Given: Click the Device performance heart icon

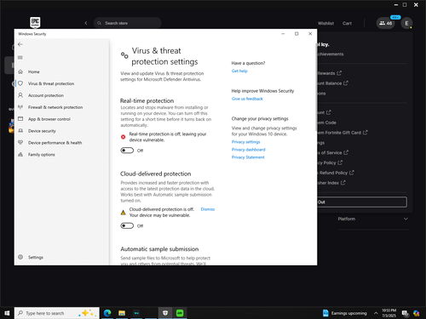Looking at the screenshot, I should (x=20, y=142).
